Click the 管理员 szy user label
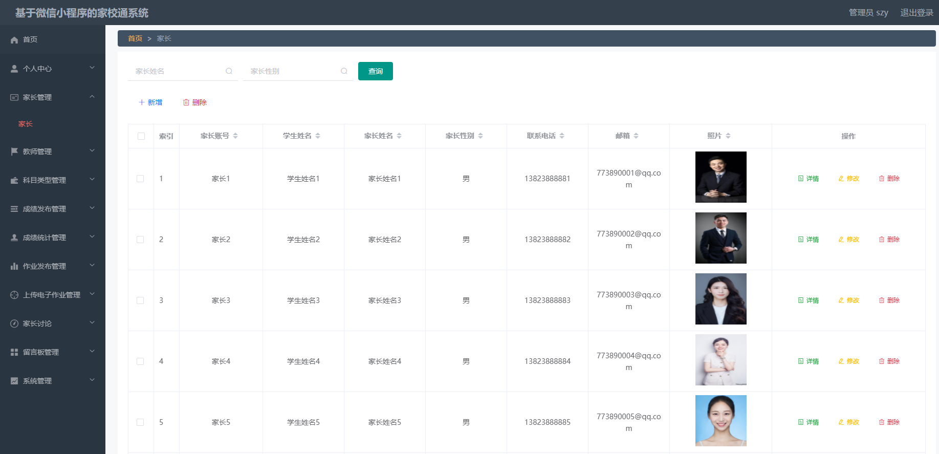Screen dimensions: 939x454 (868, 13)
